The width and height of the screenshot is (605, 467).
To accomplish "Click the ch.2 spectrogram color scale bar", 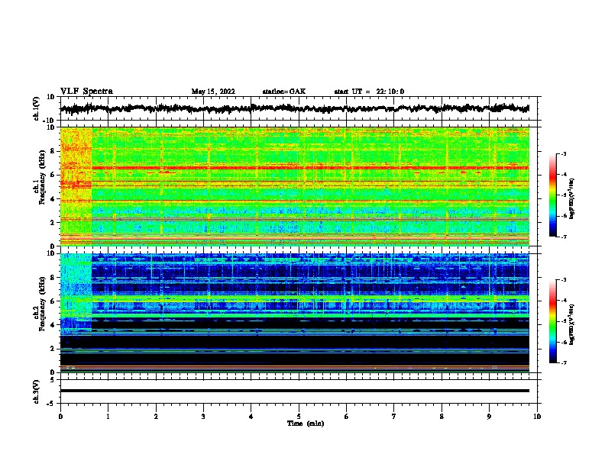I will tap(552, 321).
